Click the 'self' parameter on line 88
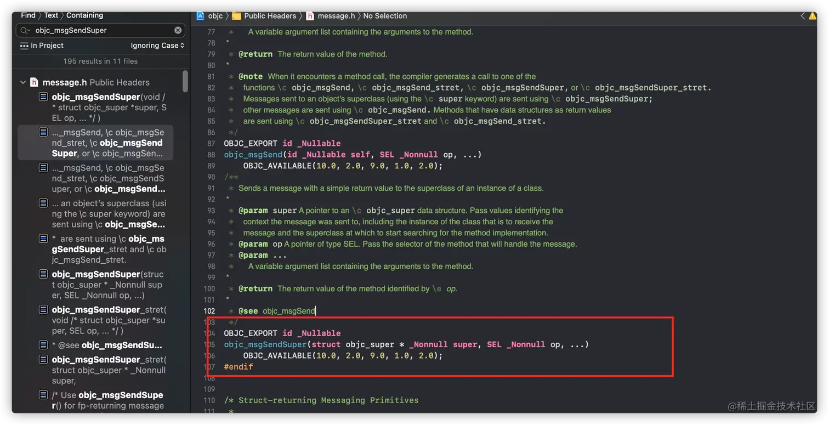829x425 pixels. point(361,155)
